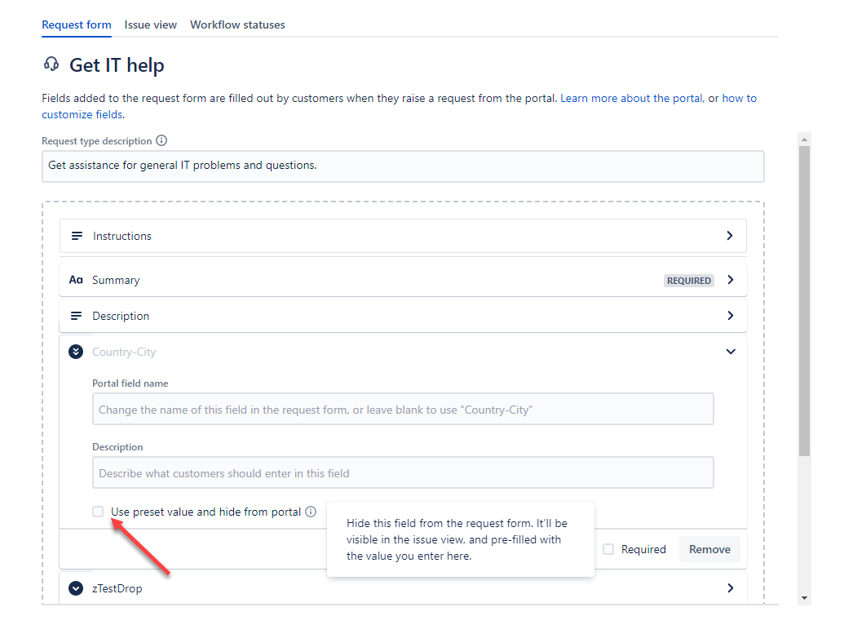Click the Remove button
The height and width of the screenshot is (625, 844).
[709, 549]
